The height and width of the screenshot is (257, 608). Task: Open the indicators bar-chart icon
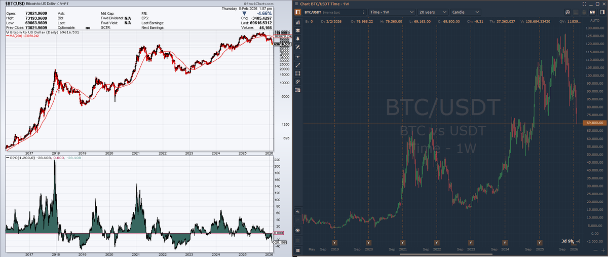pos(298,23)
